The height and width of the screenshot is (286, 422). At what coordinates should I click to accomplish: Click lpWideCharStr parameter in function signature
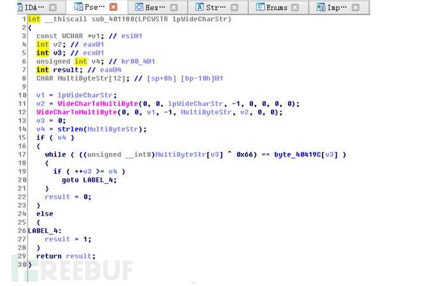click(x=201, y=19)
